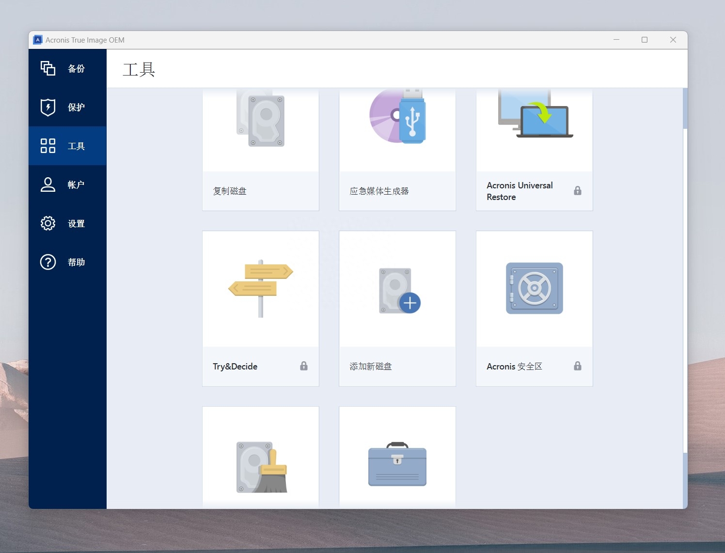This screenshot has width=725, height=553.
Task: Select the 工具 grid icon in sidebar
Action: point(47,146)
